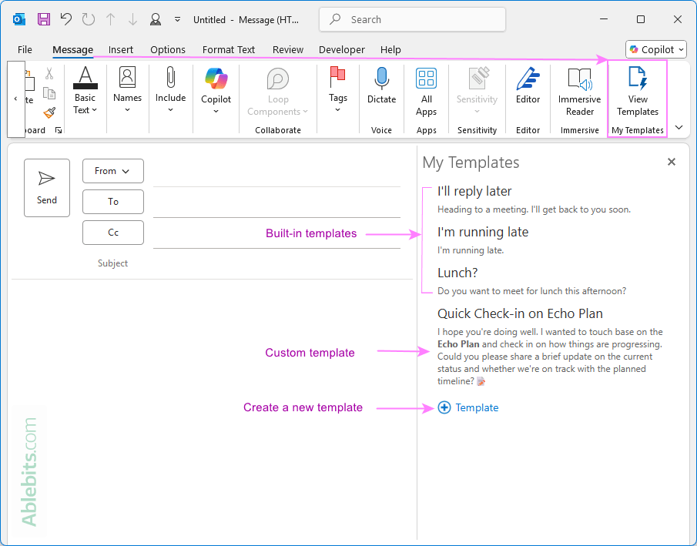Image resolution: width=697 pixels, height=546 pixels.
Task: Click in the To recipient field
Action: pyautogui.click(x=276, y=203)
